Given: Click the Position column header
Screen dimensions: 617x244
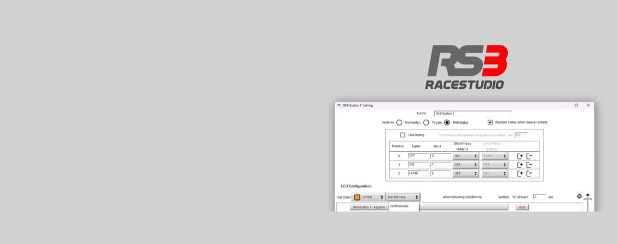Looking at the screenshot, I should tap(398, 146).
